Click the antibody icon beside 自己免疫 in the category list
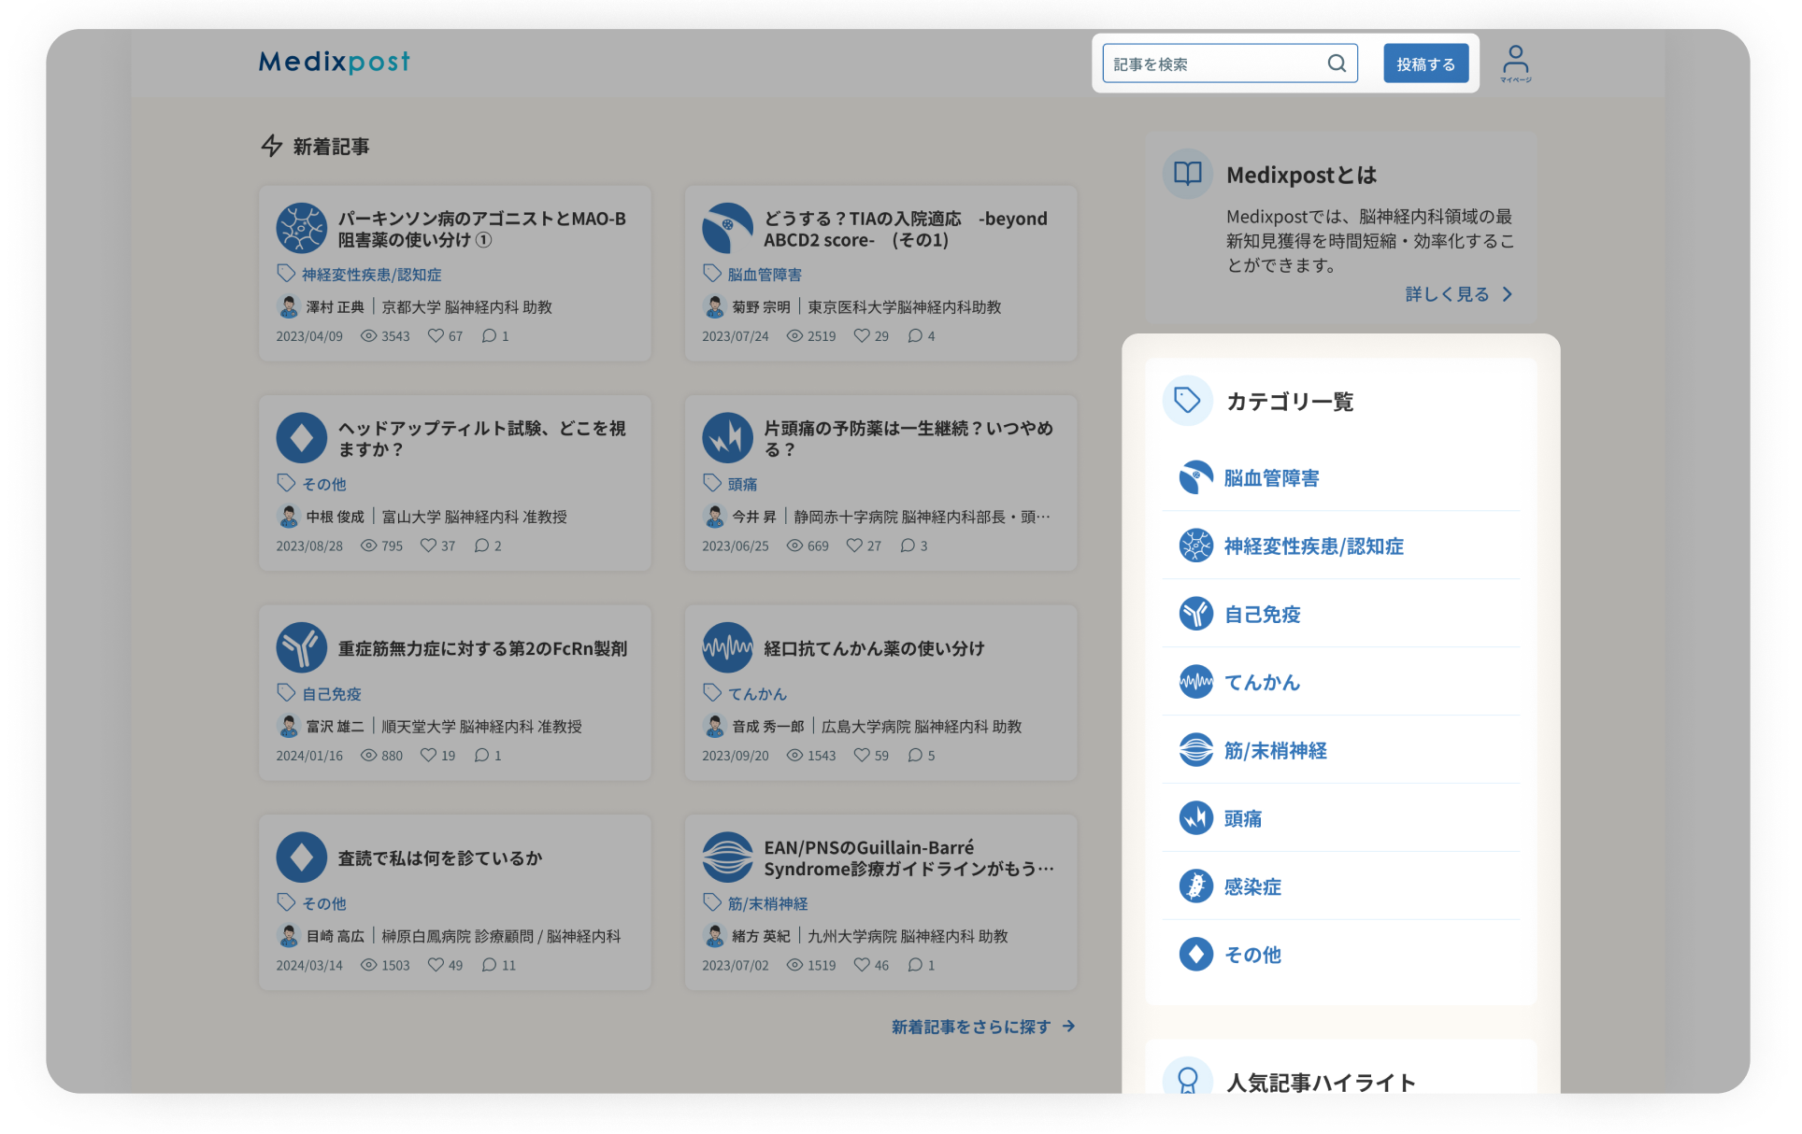 1195,614
